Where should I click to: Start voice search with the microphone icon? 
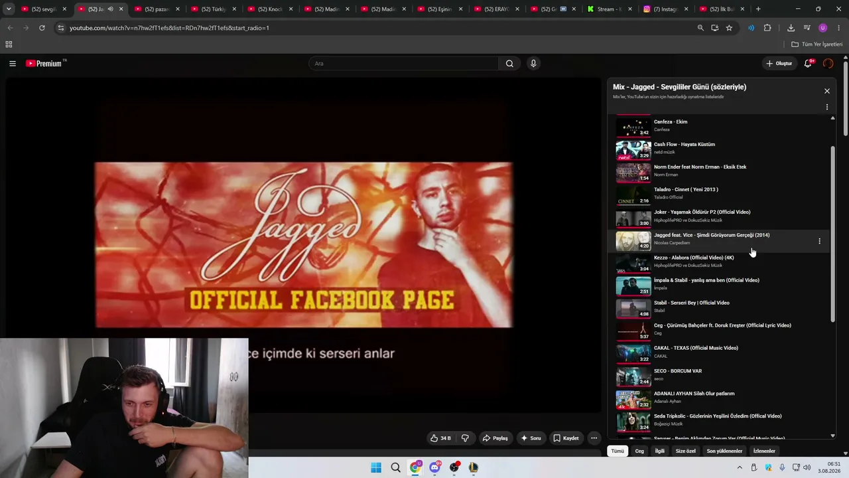[533, 64]
